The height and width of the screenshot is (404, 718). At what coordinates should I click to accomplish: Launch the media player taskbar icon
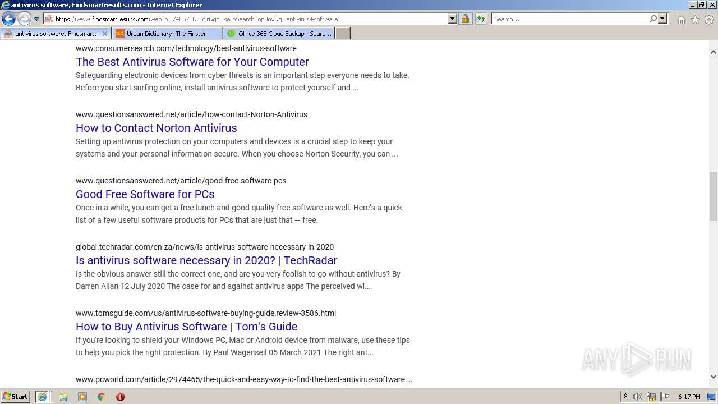point(82,397)
